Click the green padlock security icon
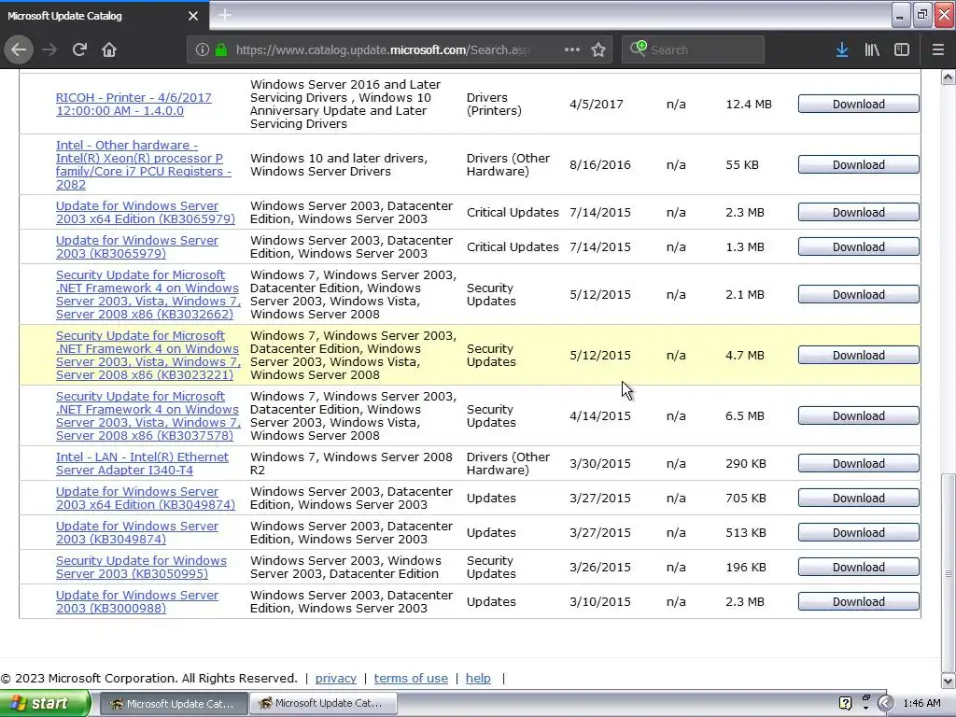 221,50
